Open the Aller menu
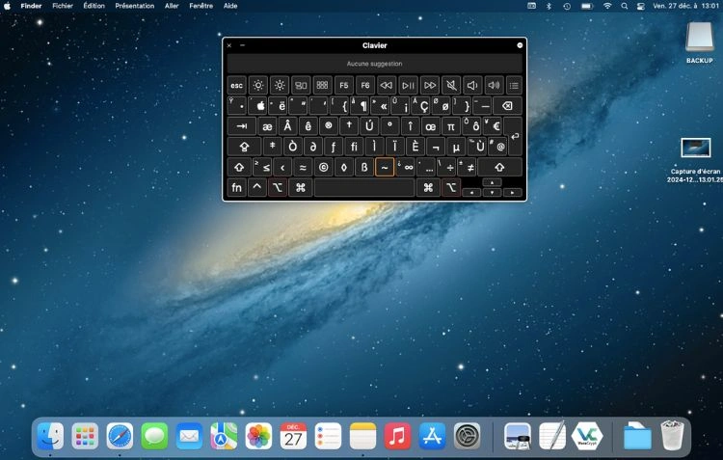The width and height of the screenshot is (723, 460). point(172,6)
